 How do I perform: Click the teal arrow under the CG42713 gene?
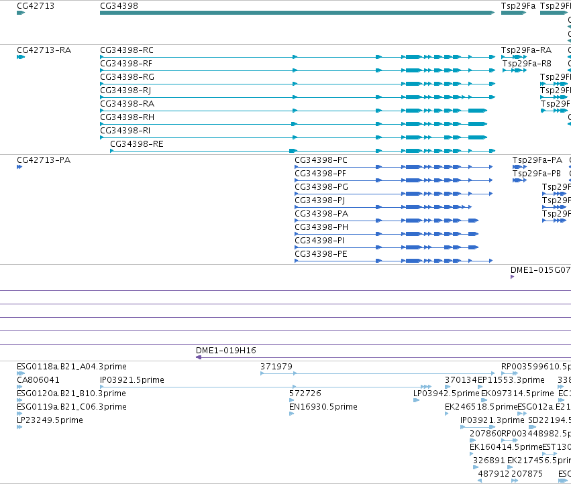21,13
